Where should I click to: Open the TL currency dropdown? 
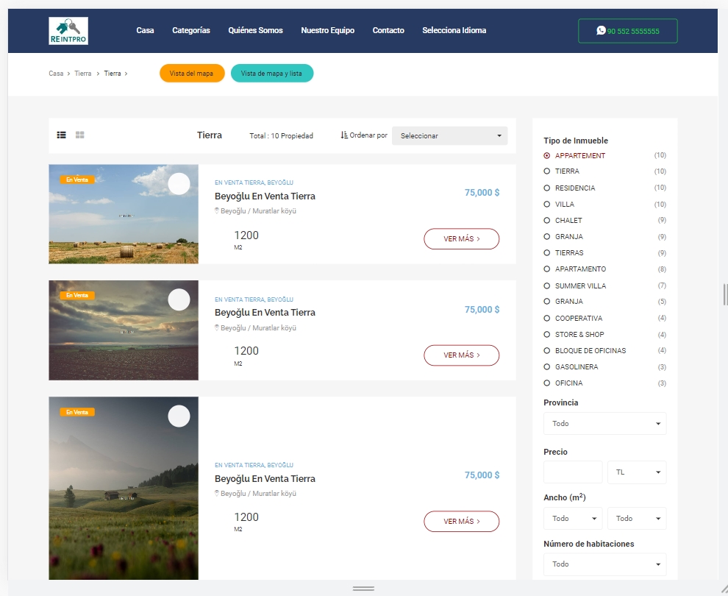coord(637,472)
